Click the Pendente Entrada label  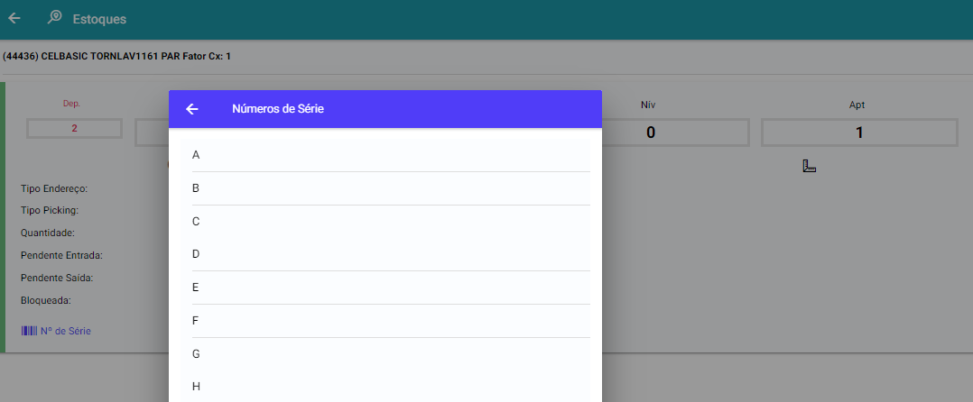[x=61, y=255]
